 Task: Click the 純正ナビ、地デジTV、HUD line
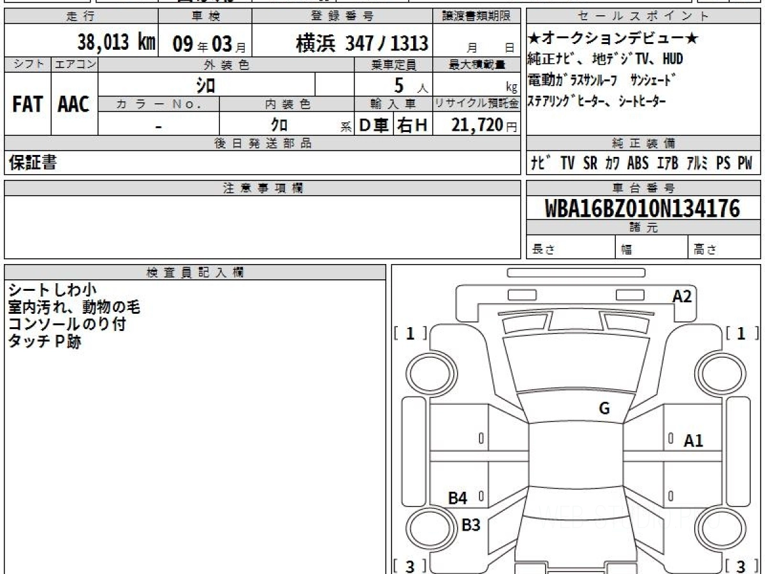tap(605, 59)
